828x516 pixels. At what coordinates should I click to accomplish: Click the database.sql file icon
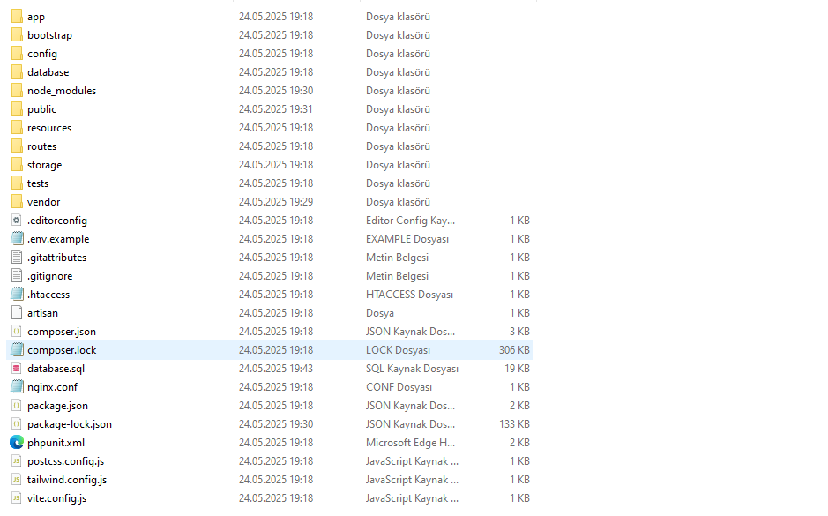[x=17, y=368]
